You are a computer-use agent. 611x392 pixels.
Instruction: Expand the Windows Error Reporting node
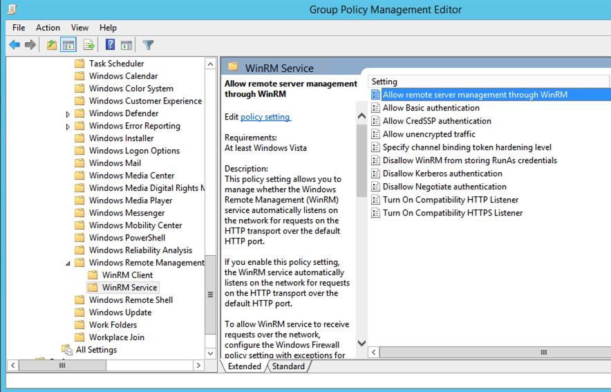click(x=68, y=127)
